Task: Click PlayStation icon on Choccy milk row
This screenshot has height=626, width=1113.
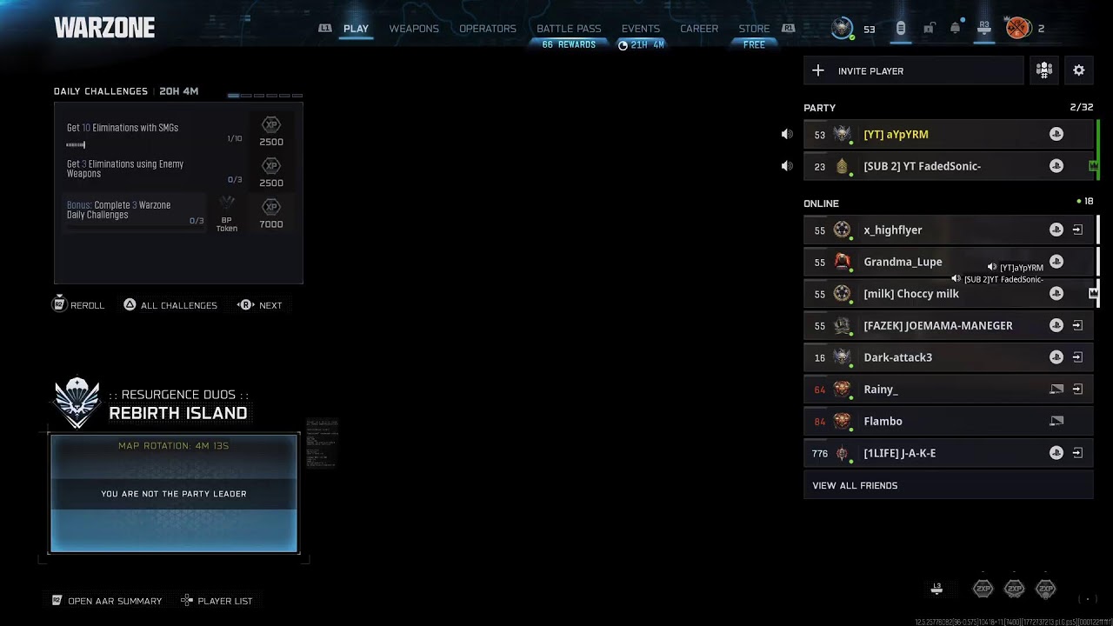Action: pyautogui.click(x=1056, y=293)
